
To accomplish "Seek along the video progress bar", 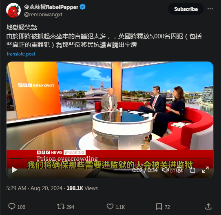I will [110, 159].
